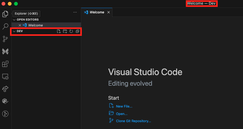Screen dimensions: 243x129
Task: Open the Live Share arrow icon
Action: click(x=5, y=89)
